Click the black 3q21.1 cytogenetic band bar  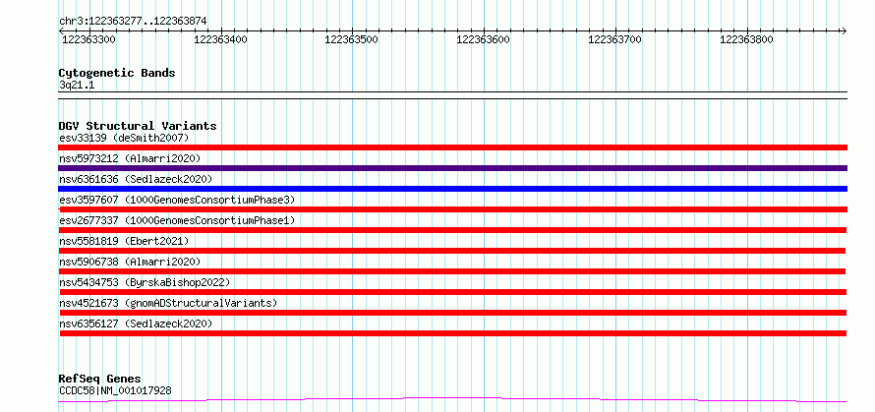coord(452,95)
